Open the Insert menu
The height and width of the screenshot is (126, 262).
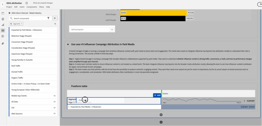point(22,7)
